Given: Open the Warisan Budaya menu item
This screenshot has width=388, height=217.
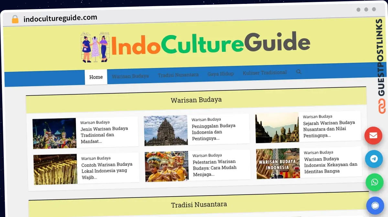Looking at the screenshot, I should 130,76.
